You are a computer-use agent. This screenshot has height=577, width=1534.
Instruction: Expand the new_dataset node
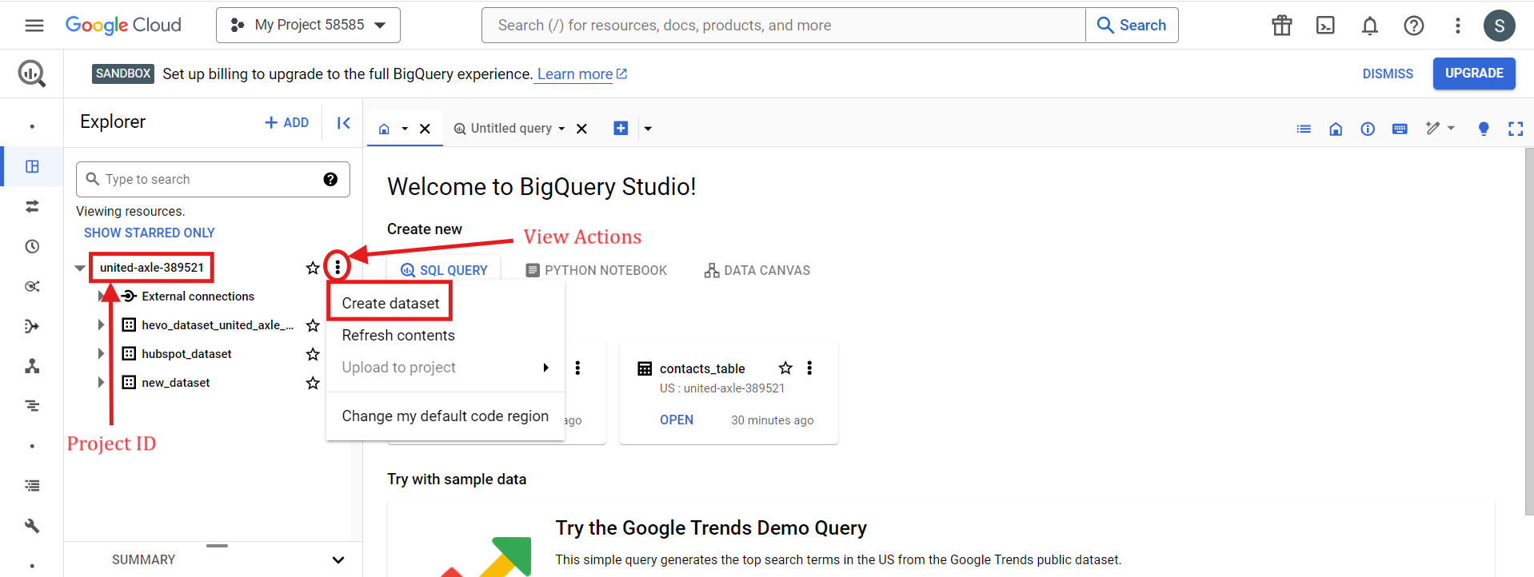pos(101,383)
